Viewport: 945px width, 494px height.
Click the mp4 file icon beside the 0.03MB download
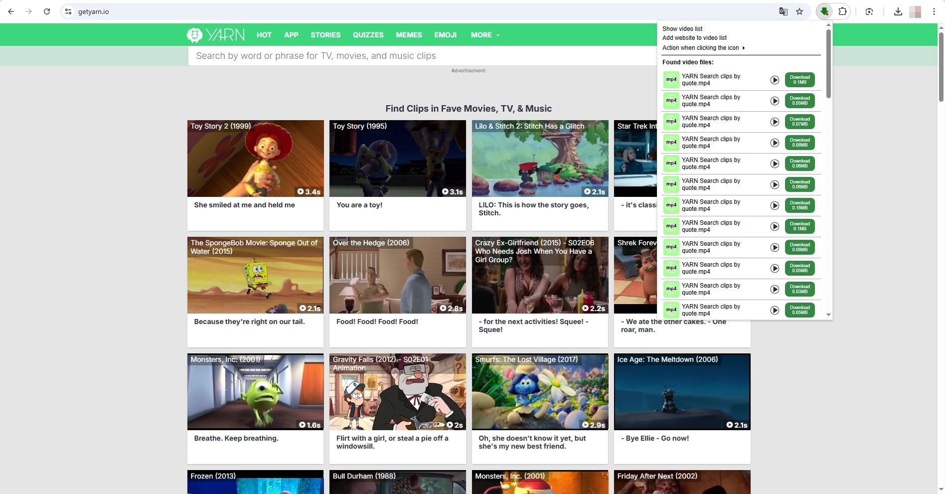point(671,289)
